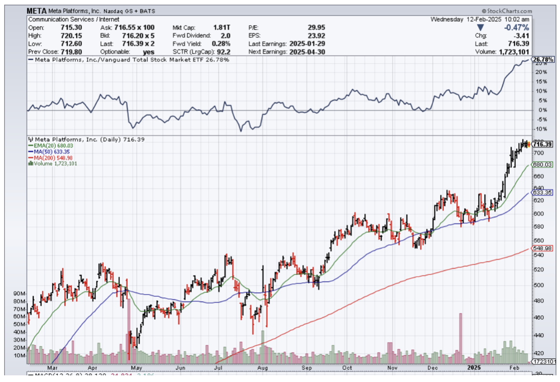560x382 pixels.
Task: Click the green volume bars legend icon
Action: pyautogui.click(x=31, y=163)
